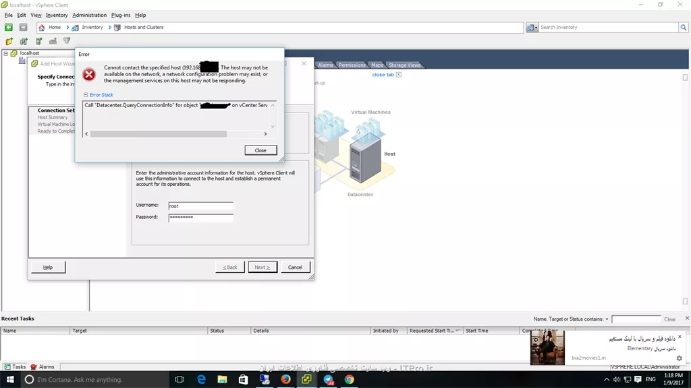Click the Error Stack scroll down arrow

[x=273, y=127]
